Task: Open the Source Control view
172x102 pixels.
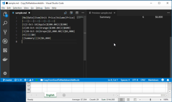Action: (x=5, y=32)
